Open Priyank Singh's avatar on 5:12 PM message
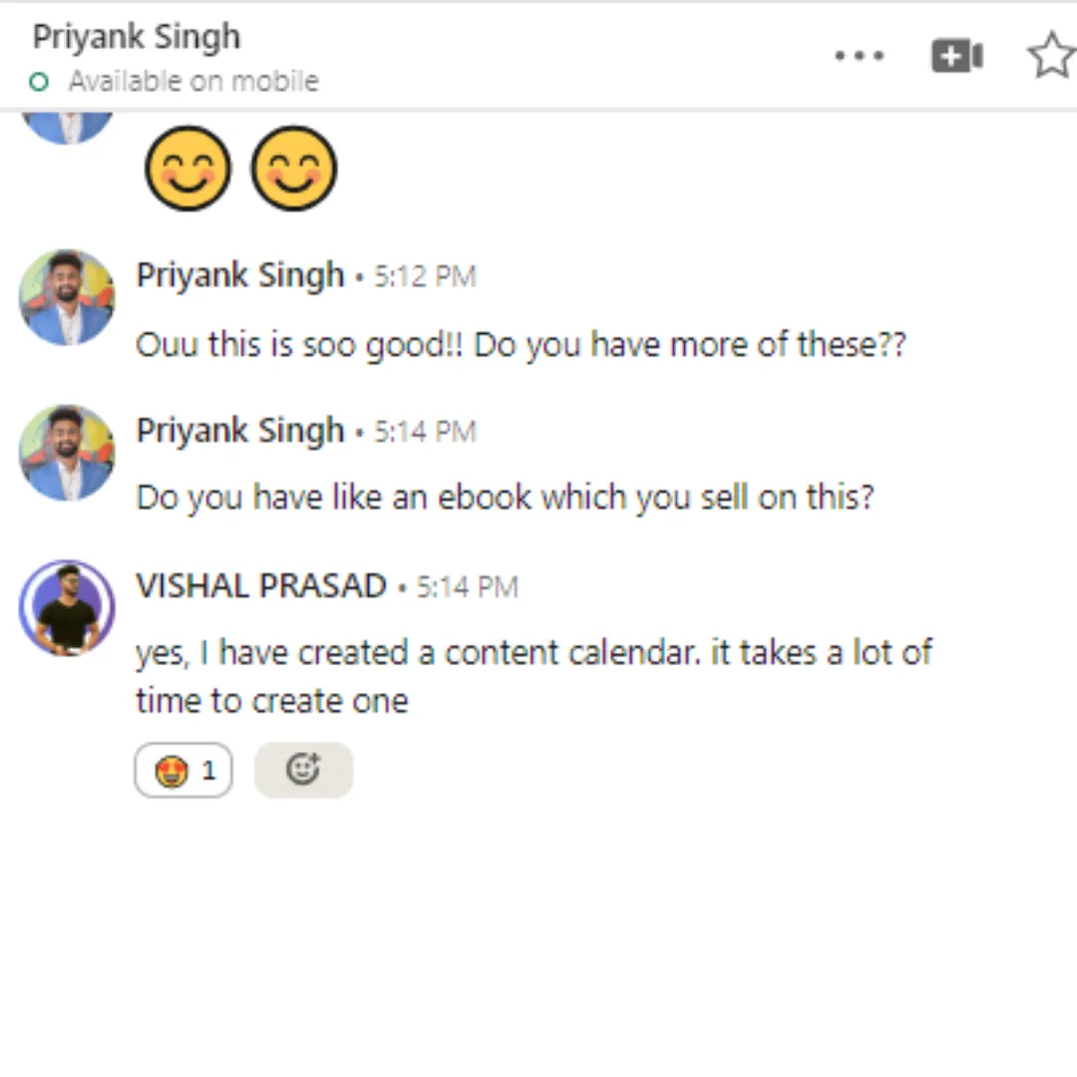Viewport: 1077px width, 1077px height. [67, 297]
